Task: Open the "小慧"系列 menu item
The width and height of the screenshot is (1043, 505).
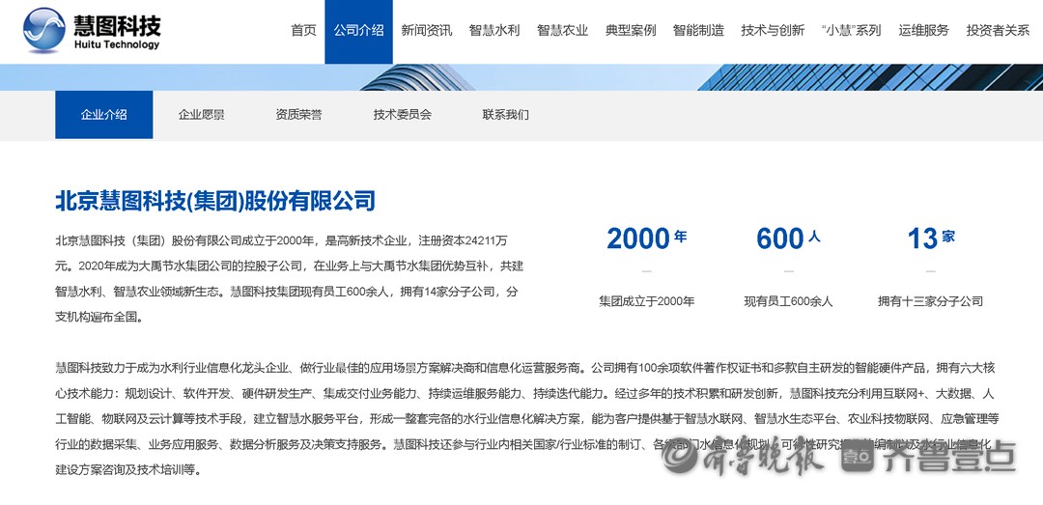Action: (851, 31)
